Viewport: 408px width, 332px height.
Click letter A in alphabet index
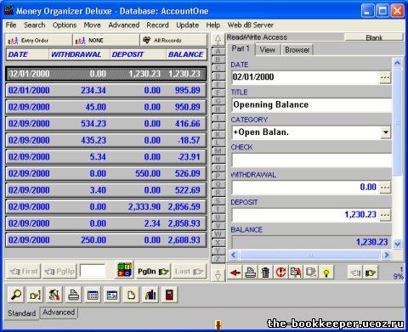click(x=218, y=51)
